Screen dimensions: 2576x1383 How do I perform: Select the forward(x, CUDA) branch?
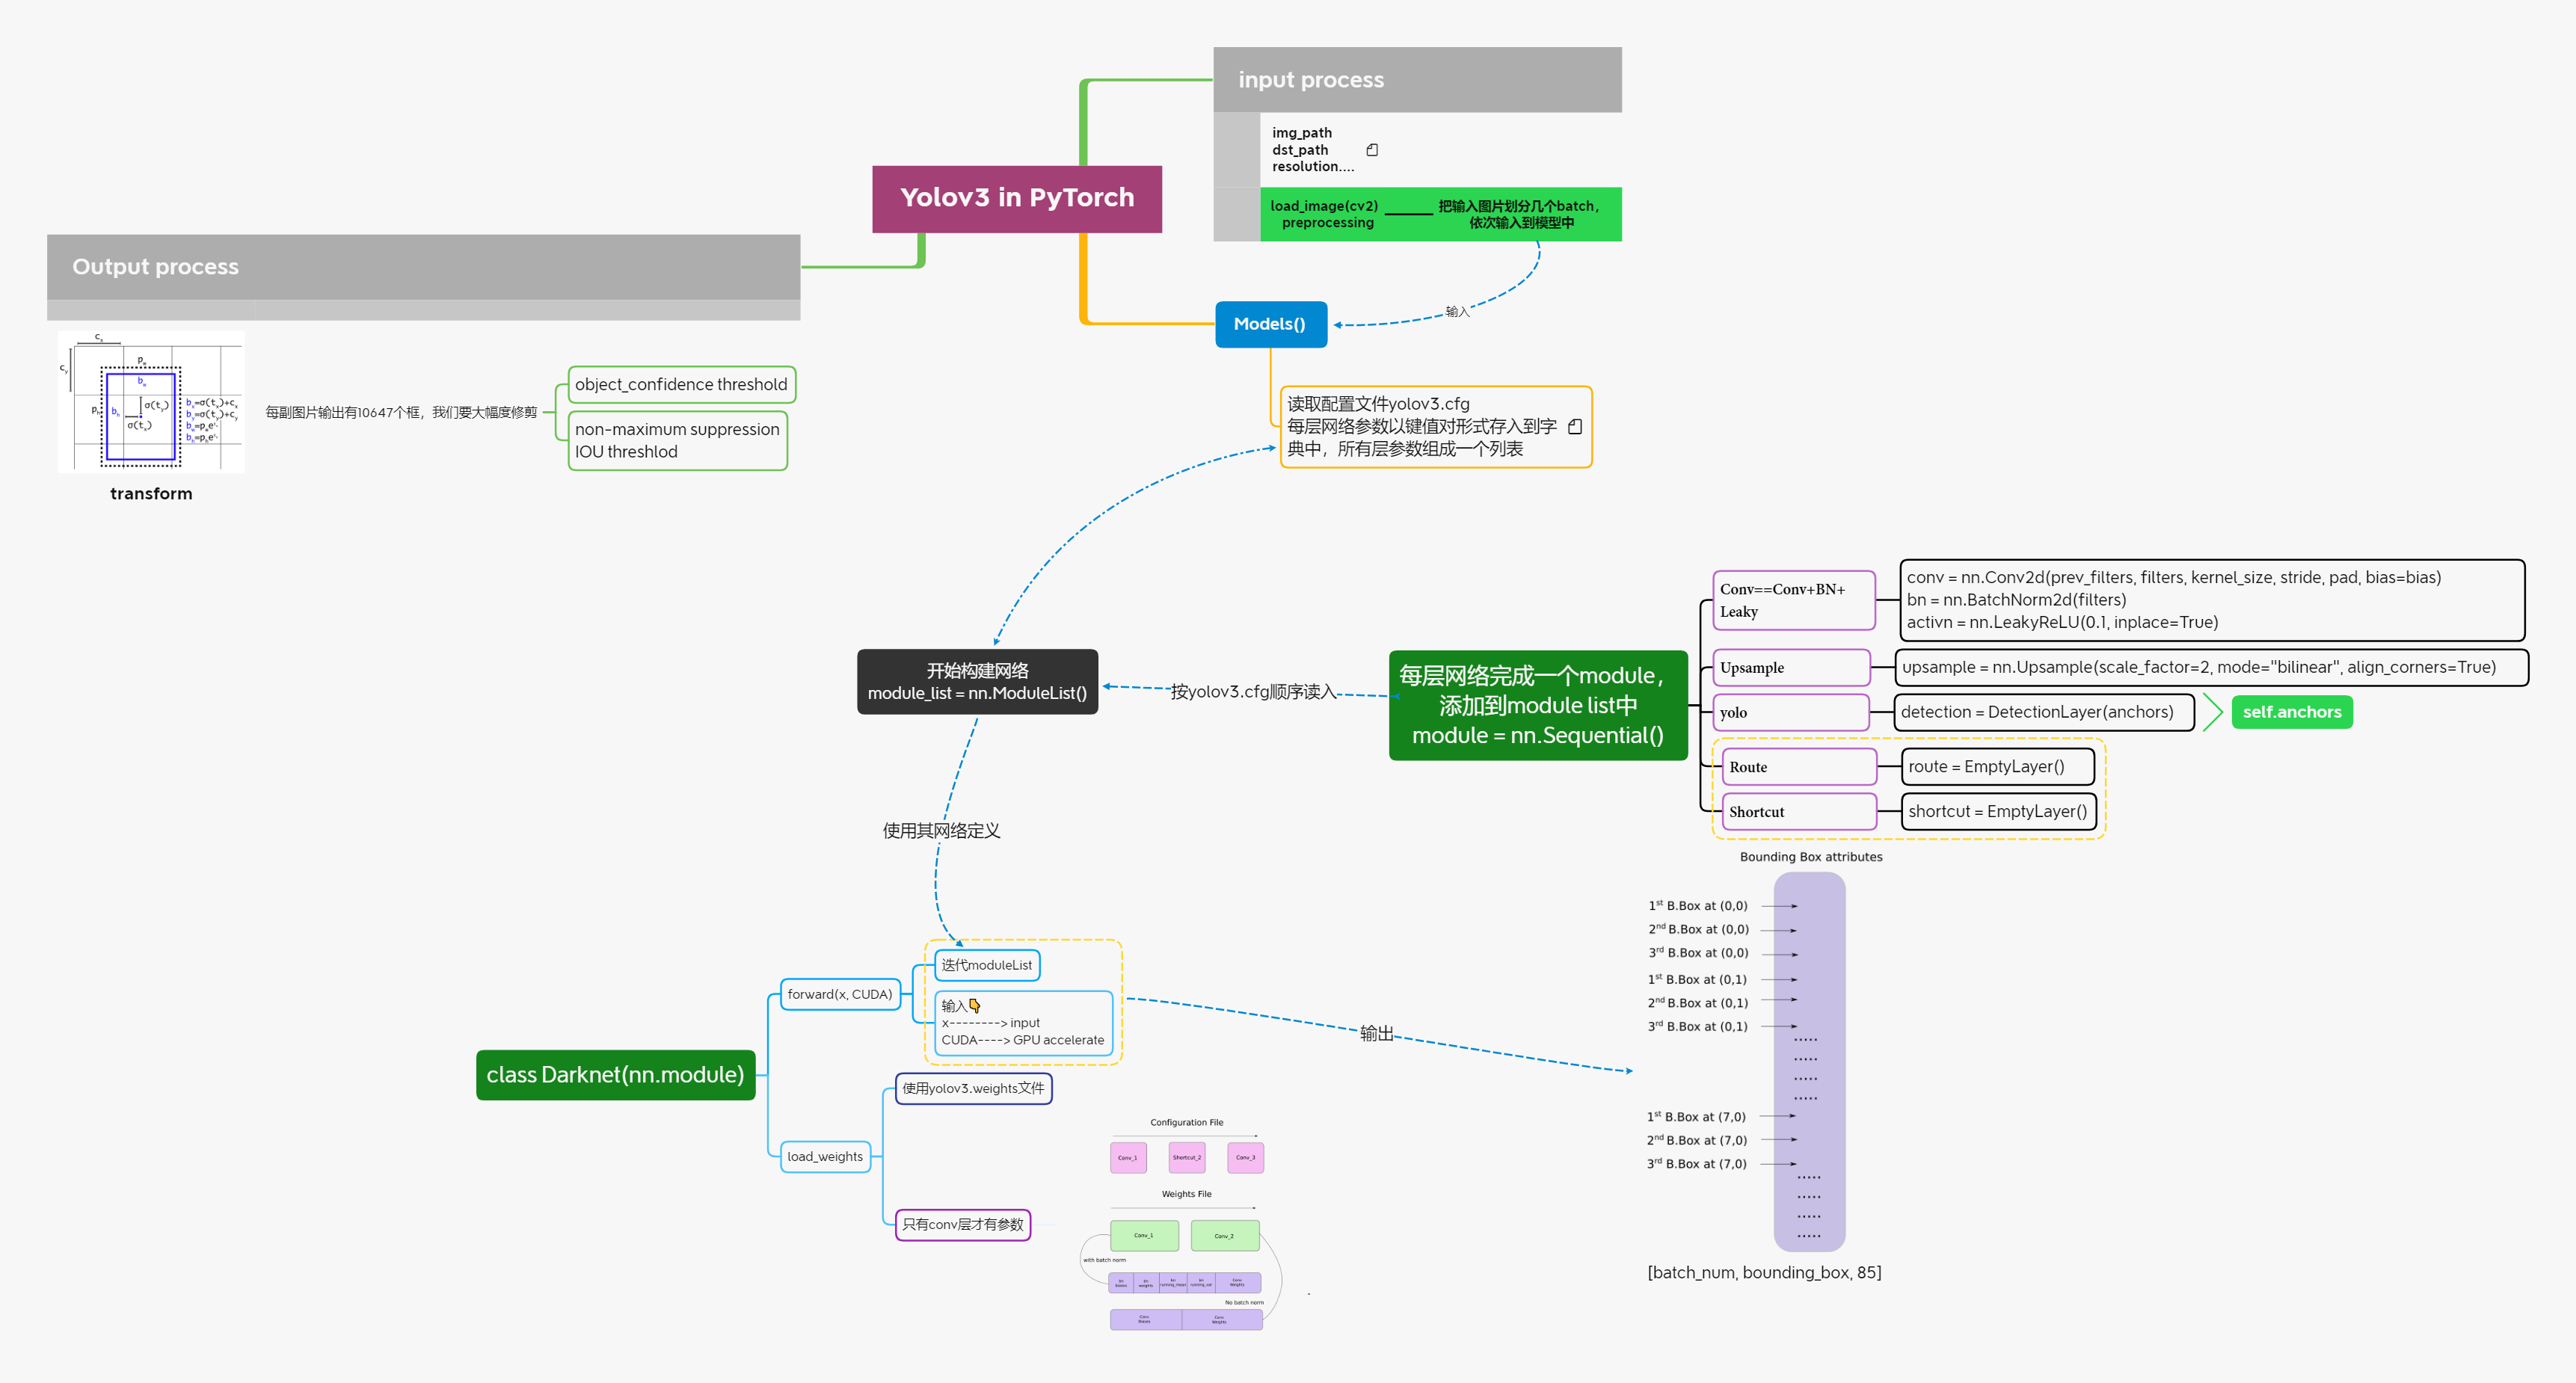(x=840, y=995)
